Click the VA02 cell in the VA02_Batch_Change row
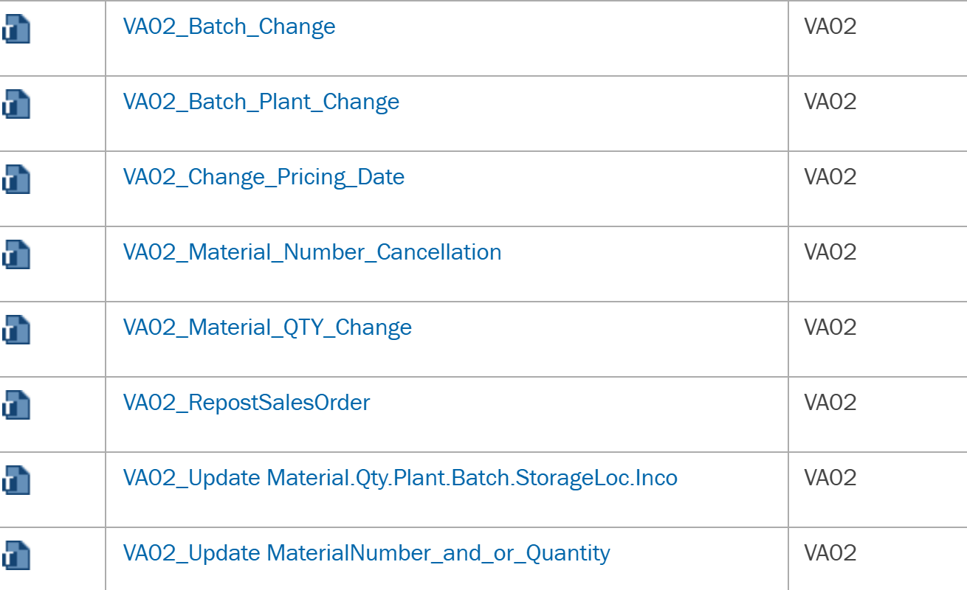Screen dimensions: 967x590 (x=830, y=27)
